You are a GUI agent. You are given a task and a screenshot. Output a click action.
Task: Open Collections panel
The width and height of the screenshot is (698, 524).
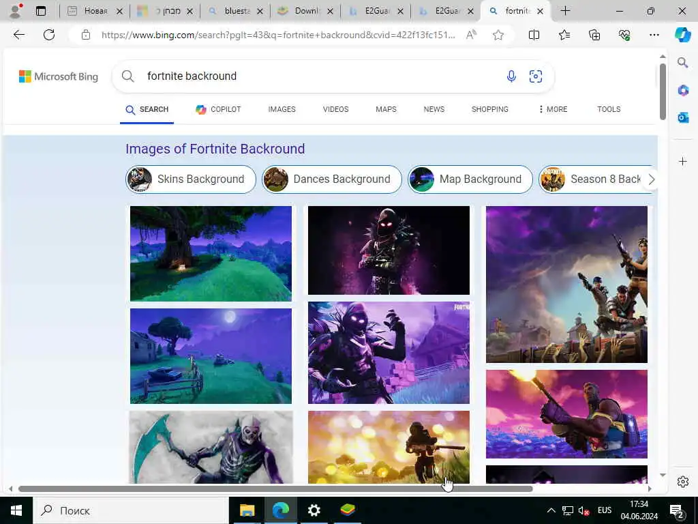coord(594,35)
